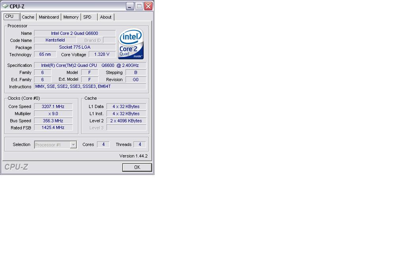This screenshot has width=413, height=256.
Task: Click the L1 Inst. value 4 x 32 KBytes
Action: coord(126,114)
